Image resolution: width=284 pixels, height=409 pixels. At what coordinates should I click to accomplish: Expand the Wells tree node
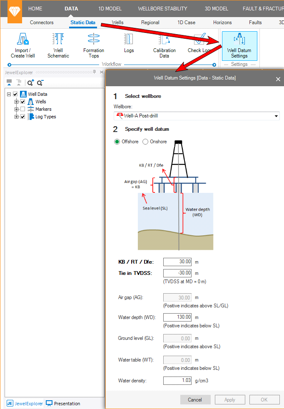pos(17,102)
